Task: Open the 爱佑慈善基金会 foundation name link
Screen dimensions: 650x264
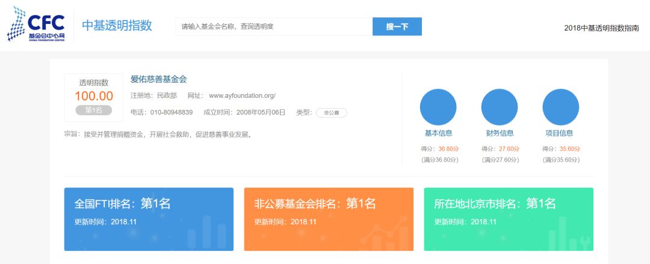Action: point(159,79)
